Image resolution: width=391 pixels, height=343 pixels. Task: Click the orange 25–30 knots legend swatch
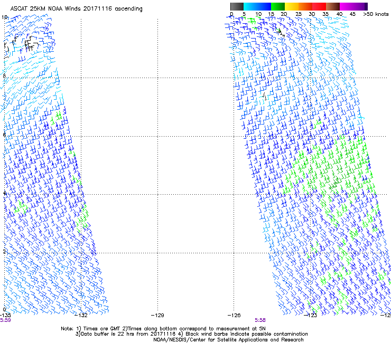(x=305, y=6)
